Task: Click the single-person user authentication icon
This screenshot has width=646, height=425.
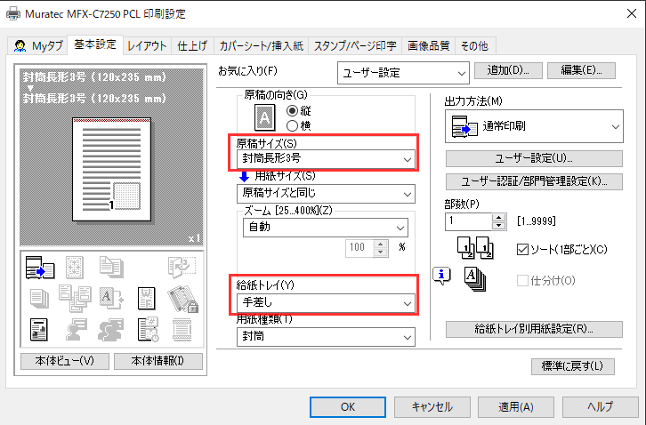Action: [x=77, y=330]
